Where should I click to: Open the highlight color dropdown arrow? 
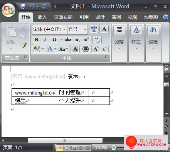coord(42,49)
